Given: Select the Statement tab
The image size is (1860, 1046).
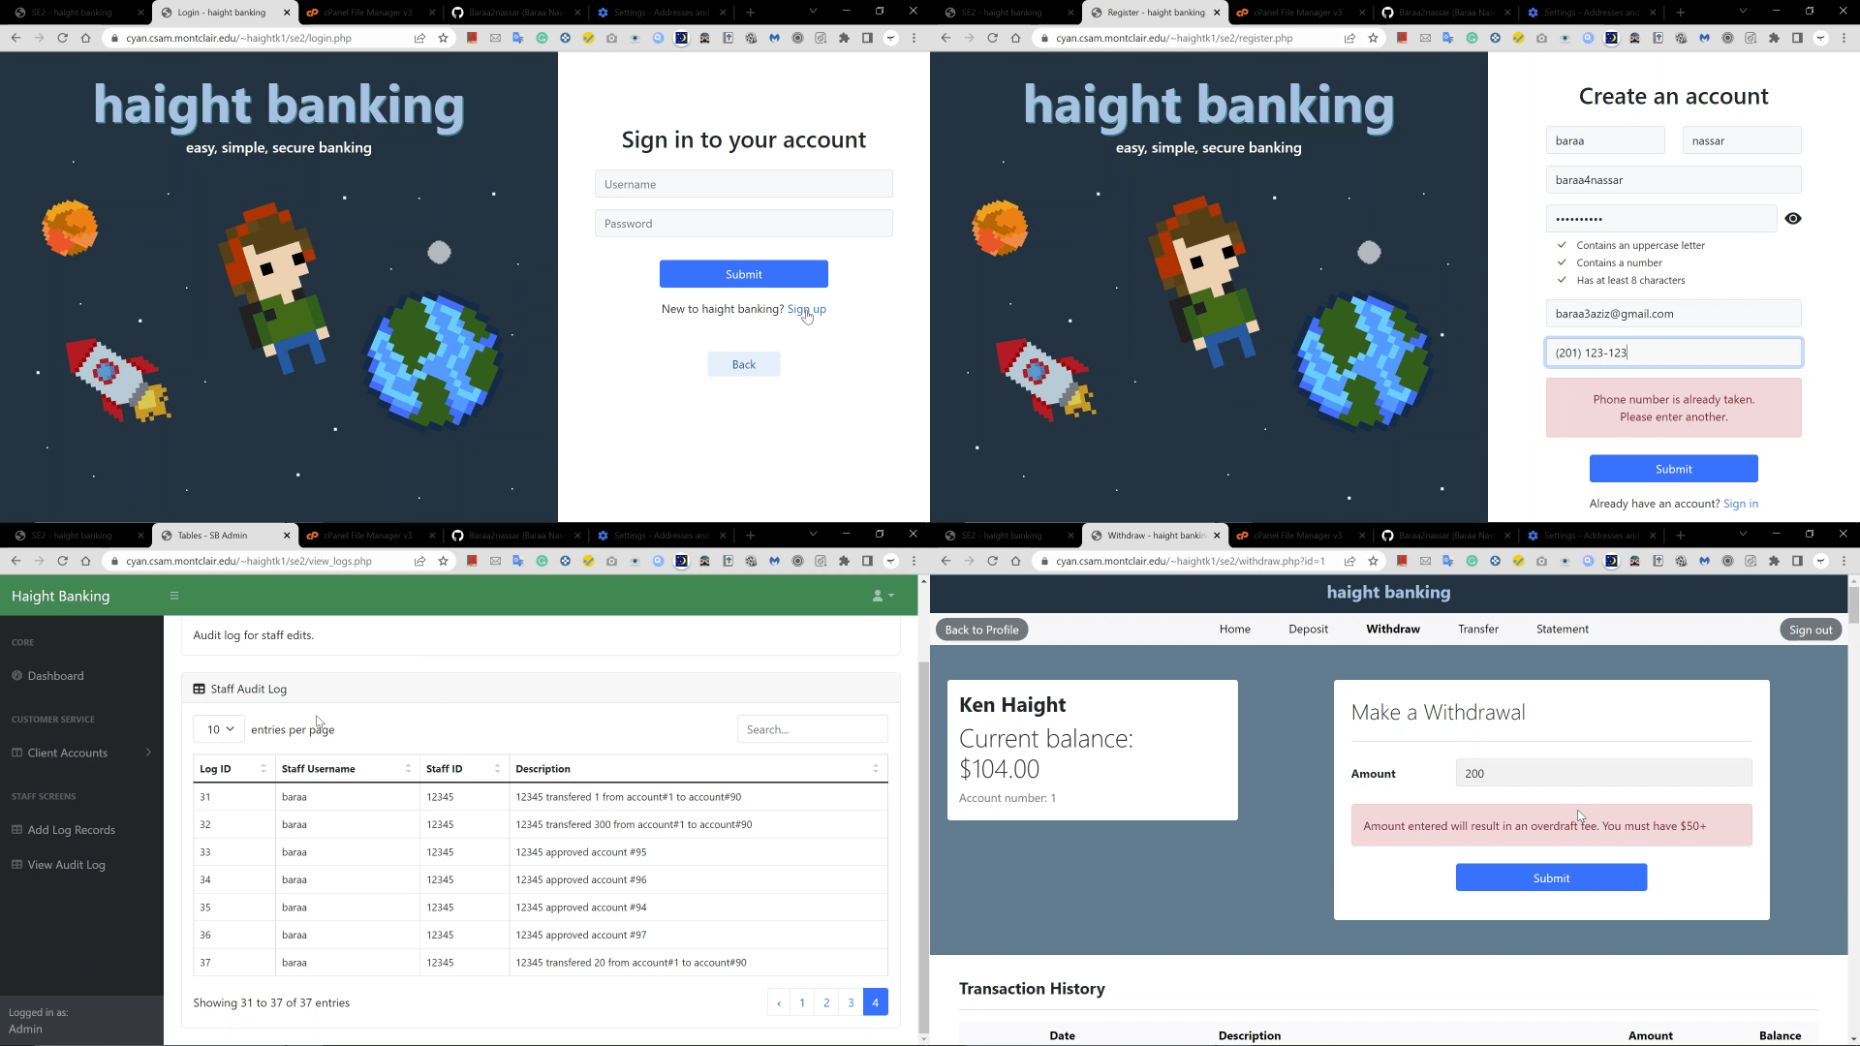Looking at the screenshot, I should pos(1563,629).
